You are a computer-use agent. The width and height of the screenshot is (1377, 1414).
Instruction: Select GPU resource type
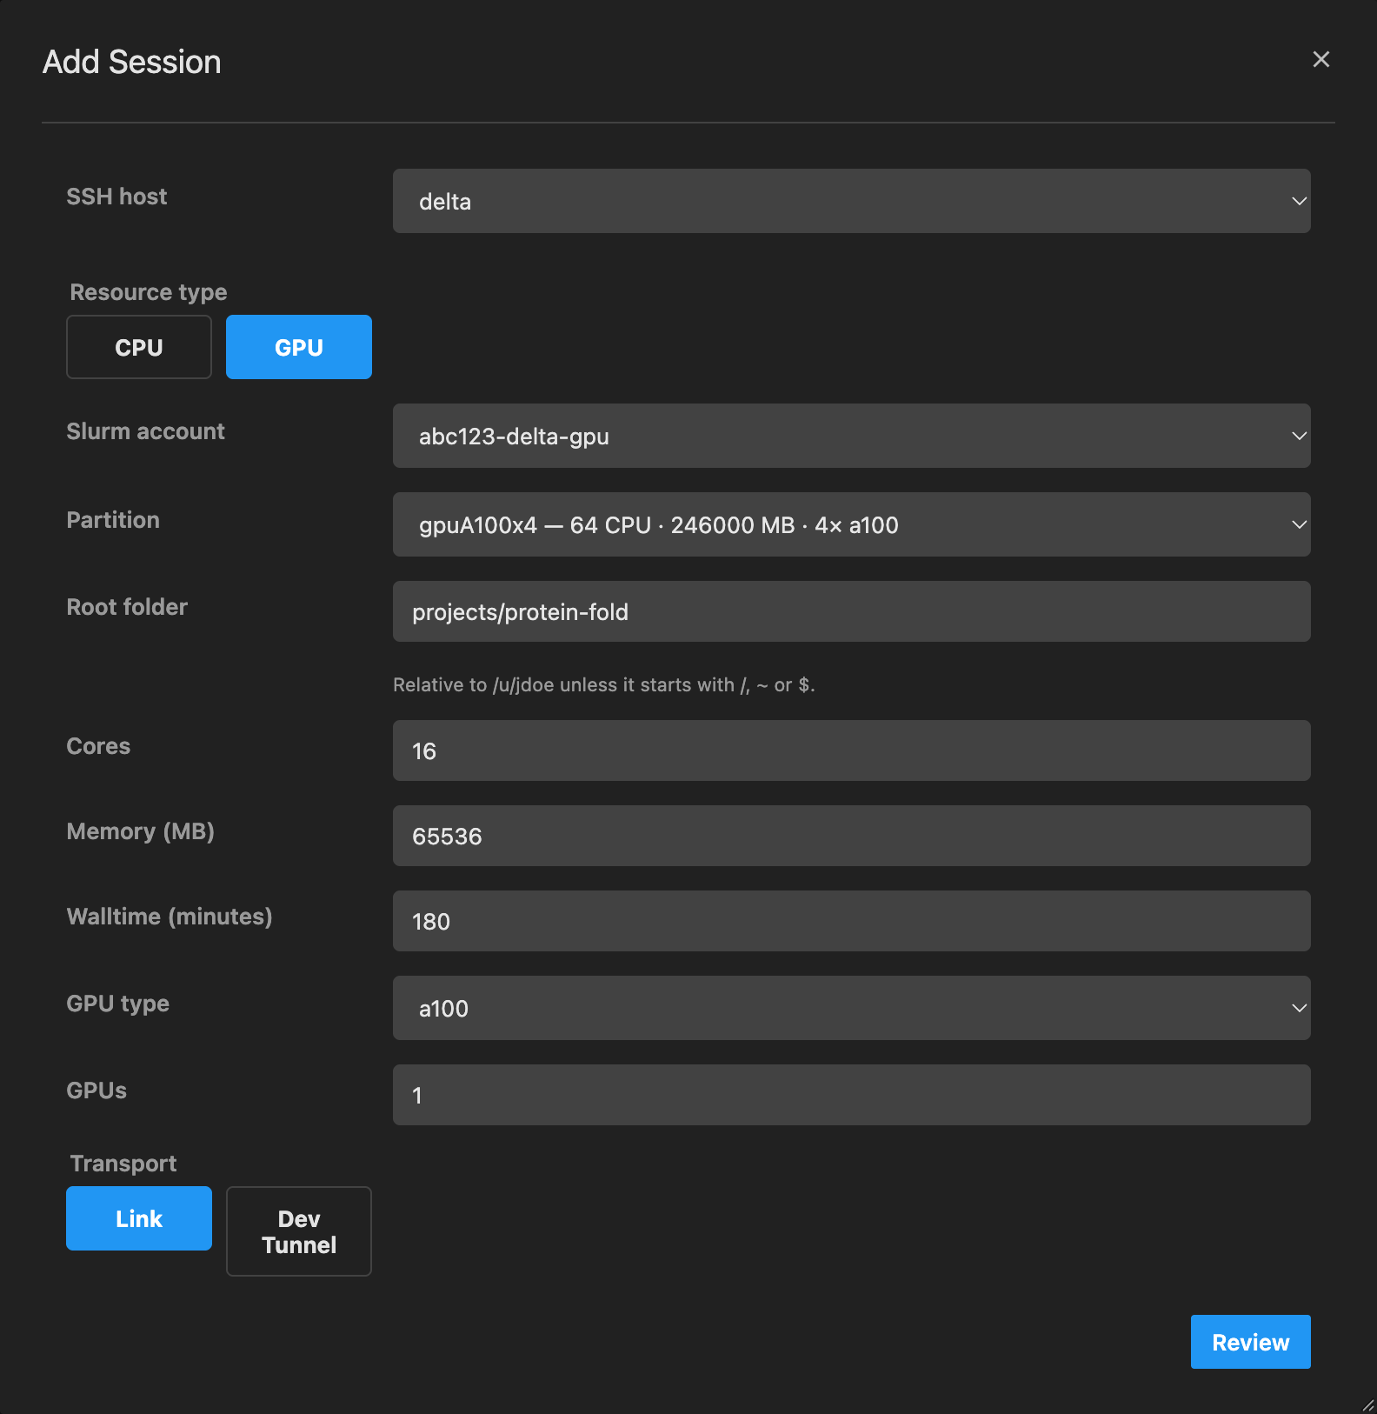[299, 347]
